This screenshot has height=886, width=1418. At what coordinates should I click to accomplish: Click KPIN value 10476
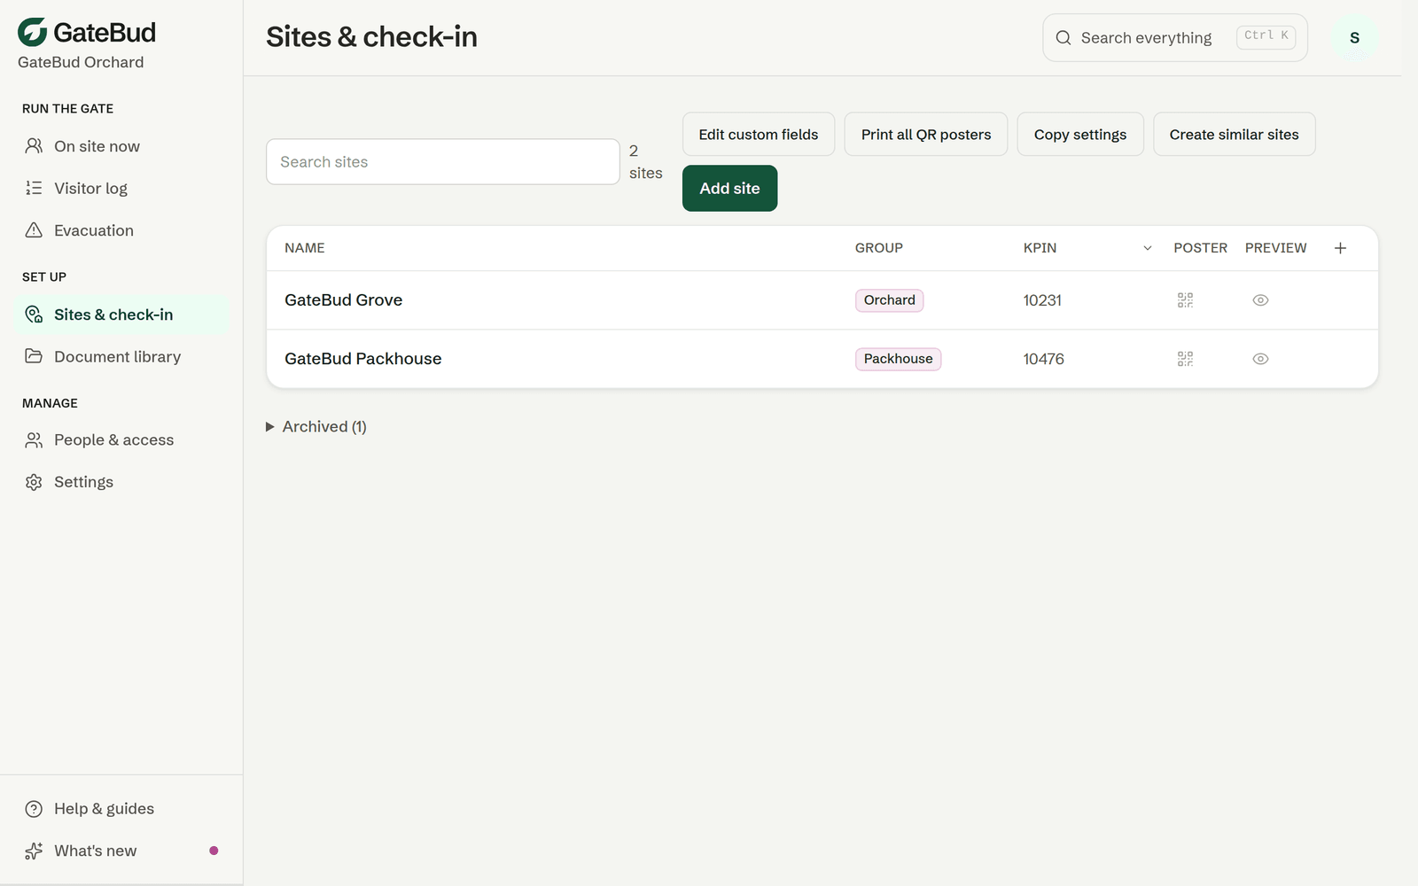coord(1044,359)
